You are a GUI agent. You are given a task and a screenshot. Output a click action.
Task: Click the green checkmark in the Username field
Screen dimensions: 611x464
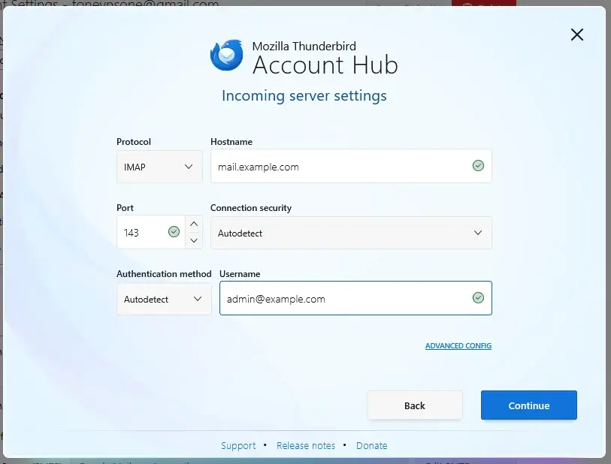click(478, 297)
